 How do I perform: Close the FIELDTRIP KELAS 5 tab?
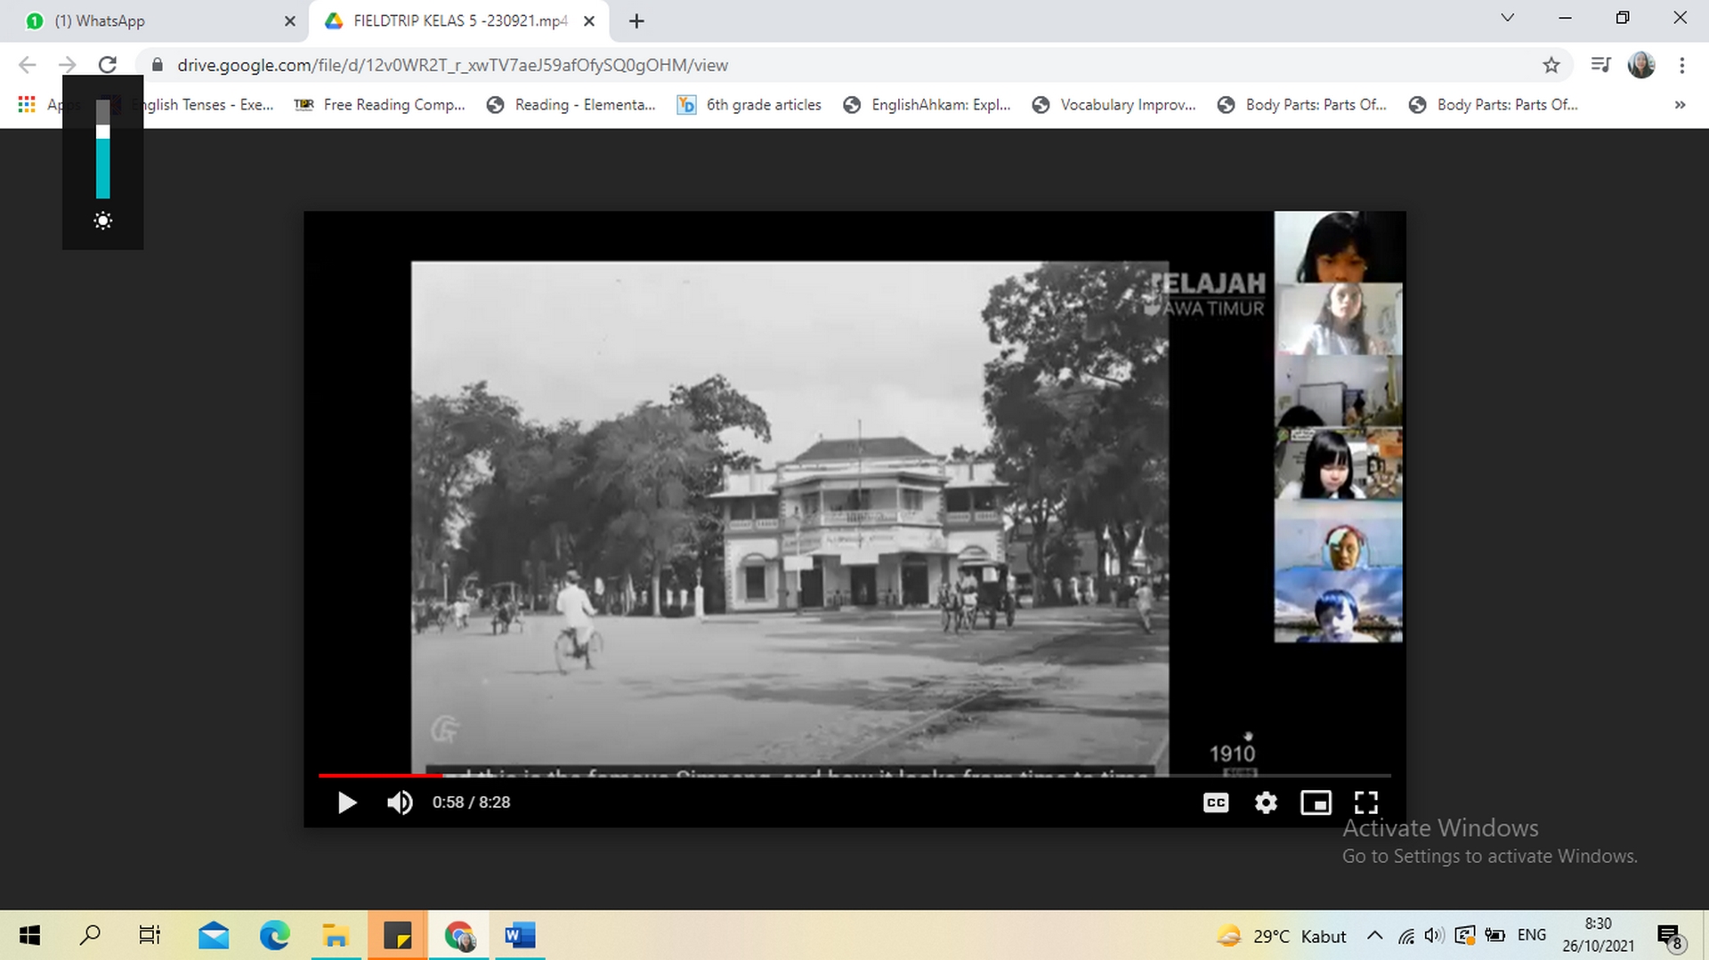[589, 20]
